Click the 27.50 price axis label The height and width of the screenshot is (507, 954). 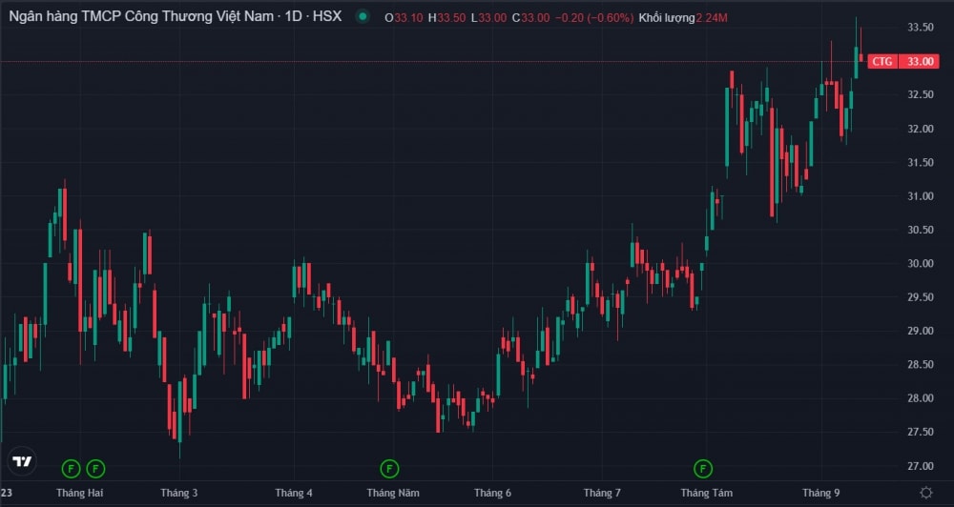point(920,433)
